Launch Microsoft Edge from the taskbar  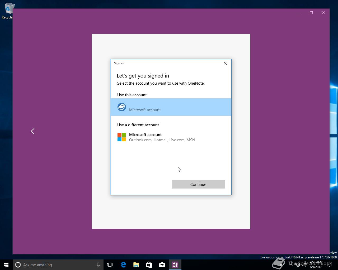click(x=123, y=265)
